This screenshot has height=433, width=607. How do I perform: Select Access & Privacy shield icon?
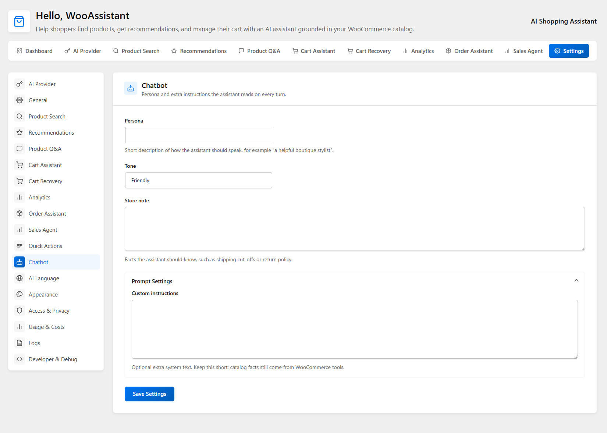point(19,310)
